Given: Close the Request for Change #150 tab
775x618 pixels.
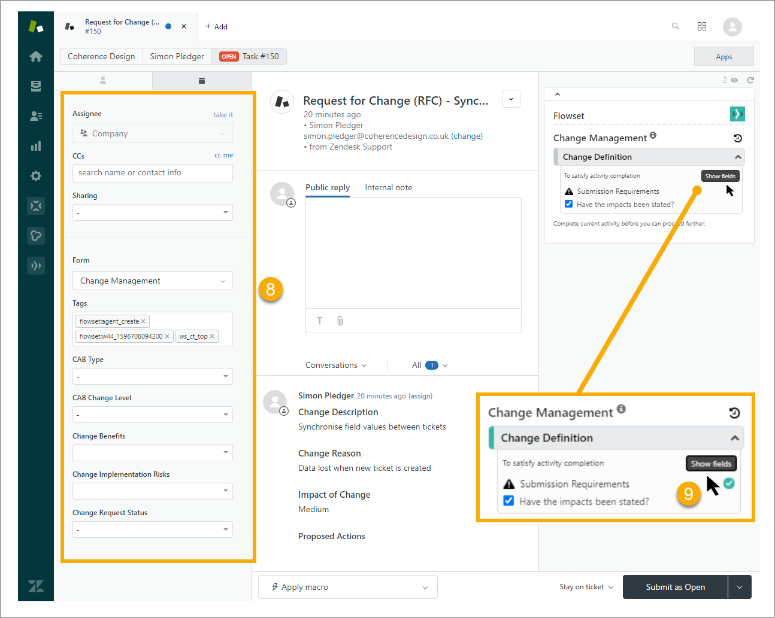Looking at the screenshot, I should coord(184,26).
